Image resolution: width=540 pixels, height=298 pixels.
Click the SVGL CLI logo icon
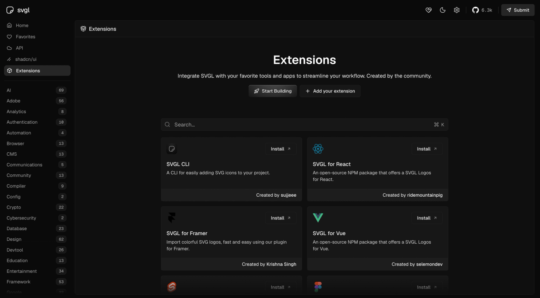172,149
